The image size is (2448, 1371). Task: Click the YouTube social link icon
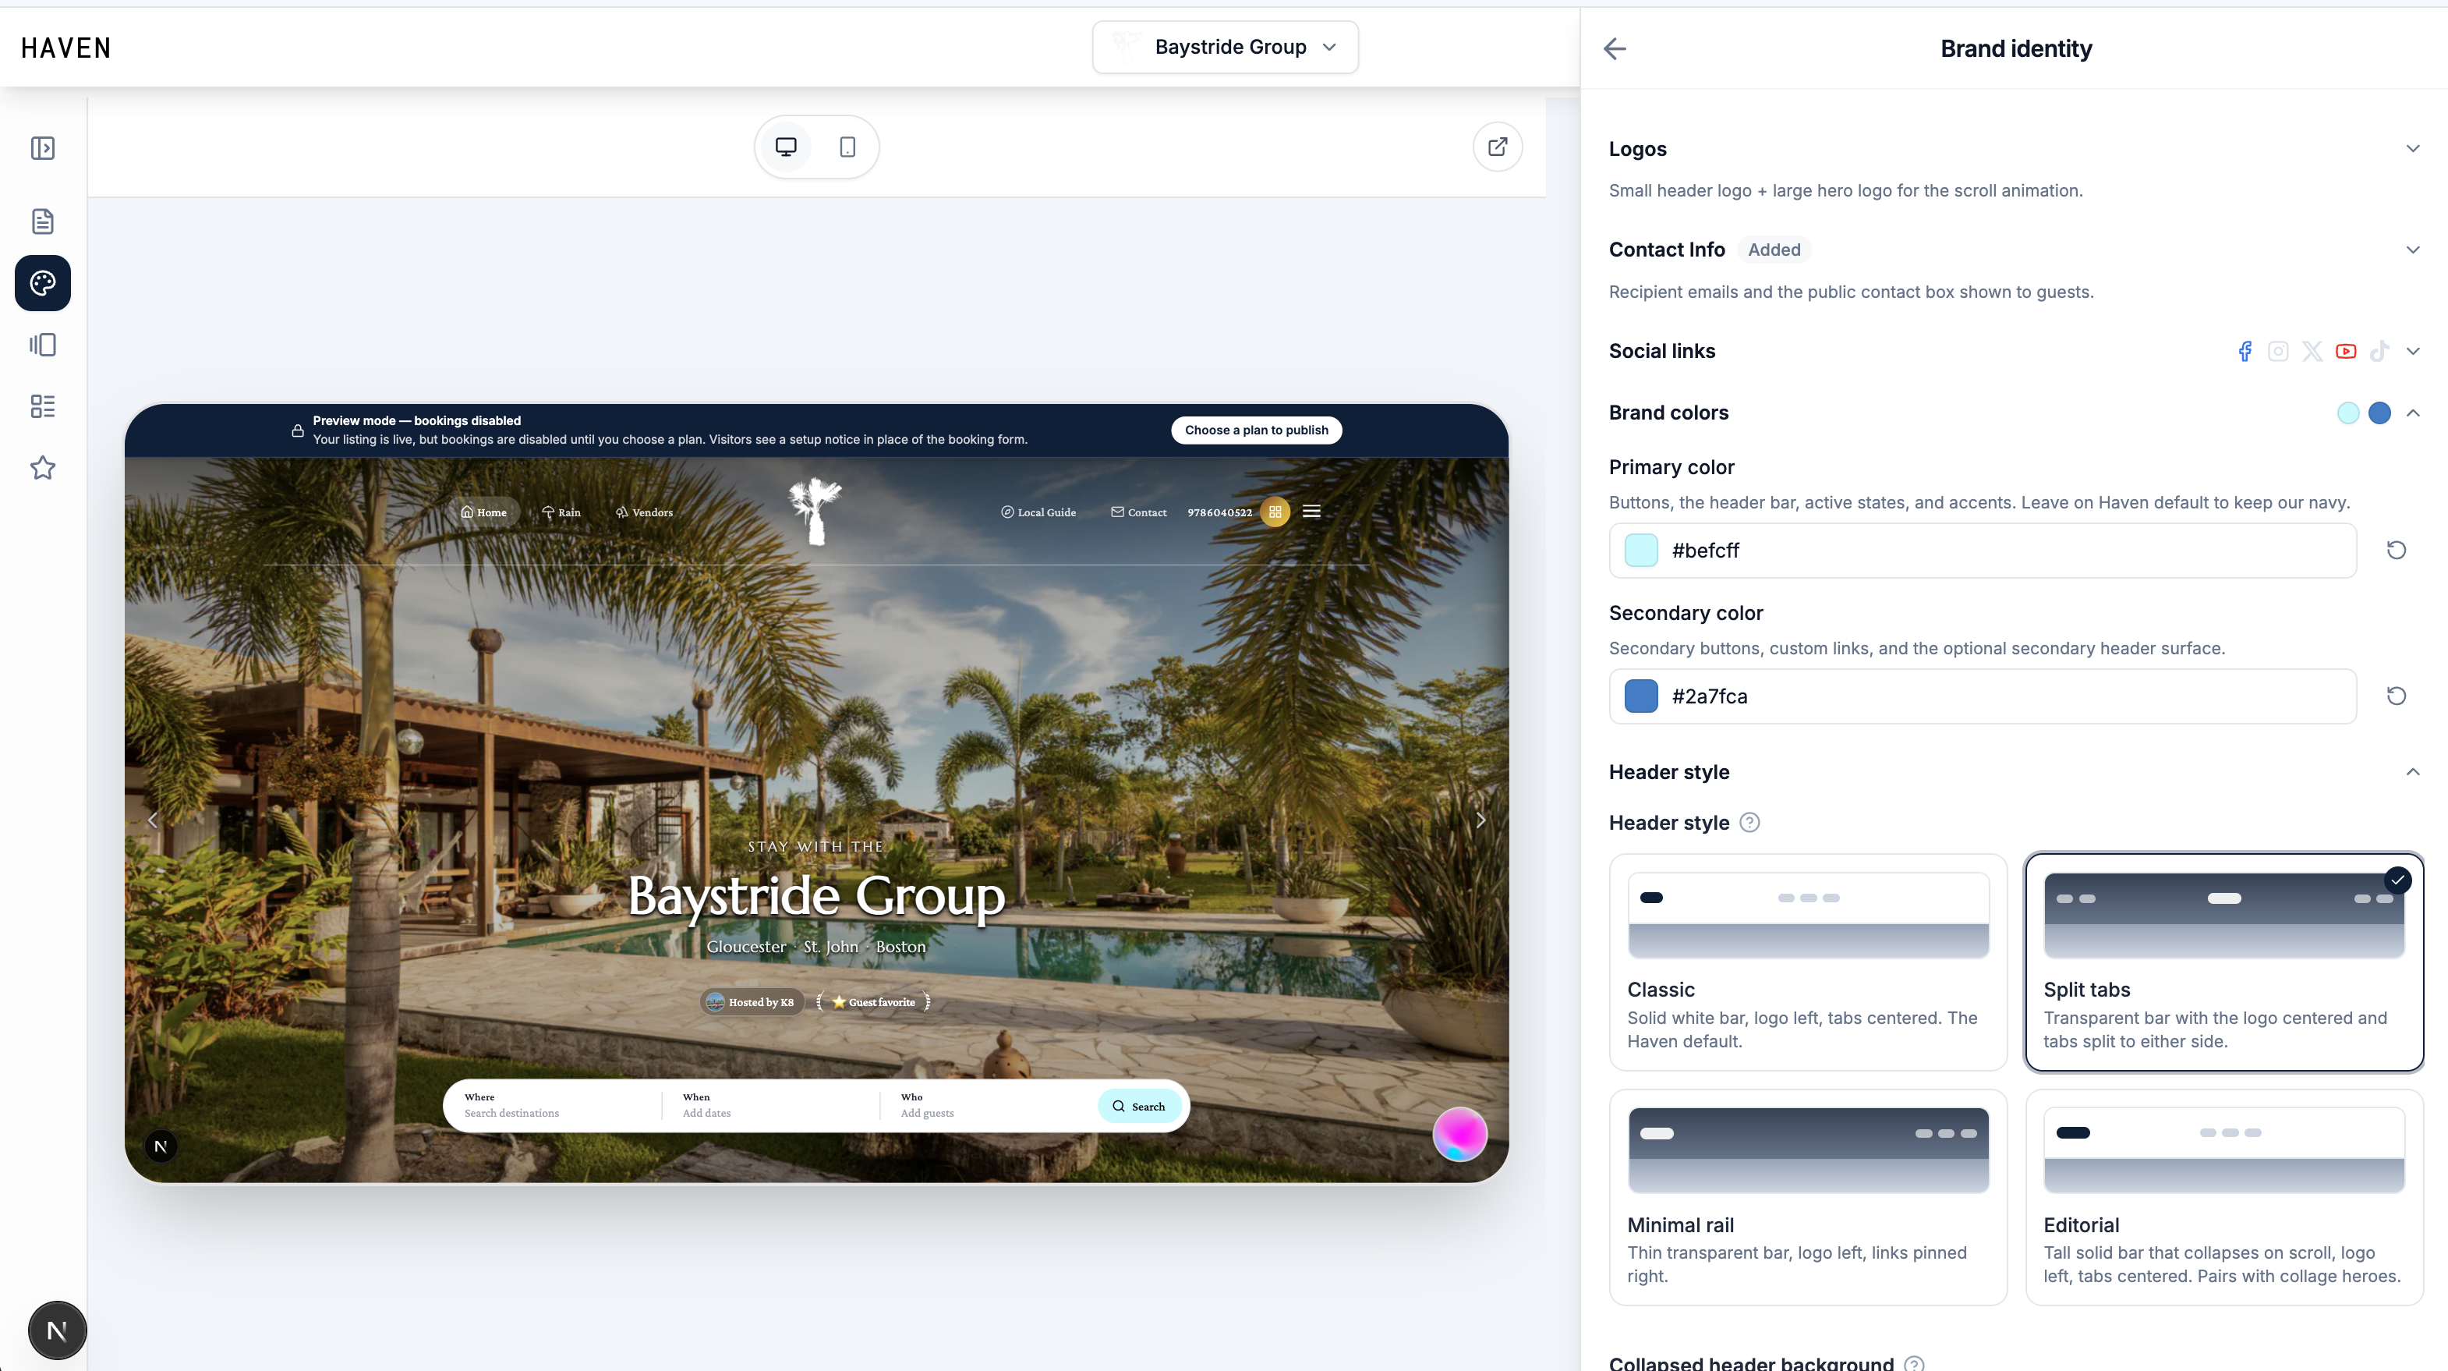click(2345, 351)
